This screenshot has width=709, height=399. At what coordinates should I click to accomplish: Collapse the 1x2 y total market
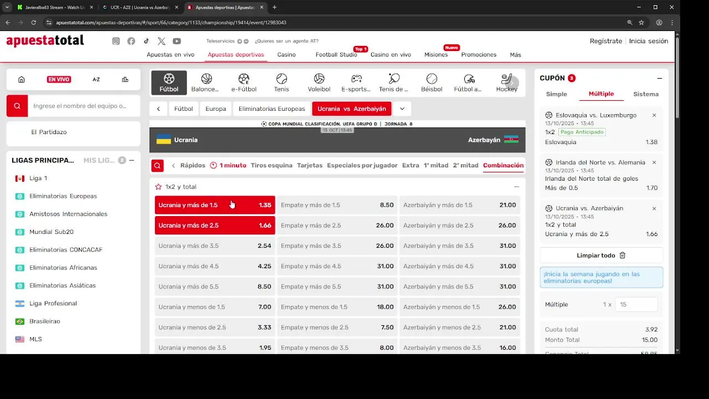(x=516, y=187)
